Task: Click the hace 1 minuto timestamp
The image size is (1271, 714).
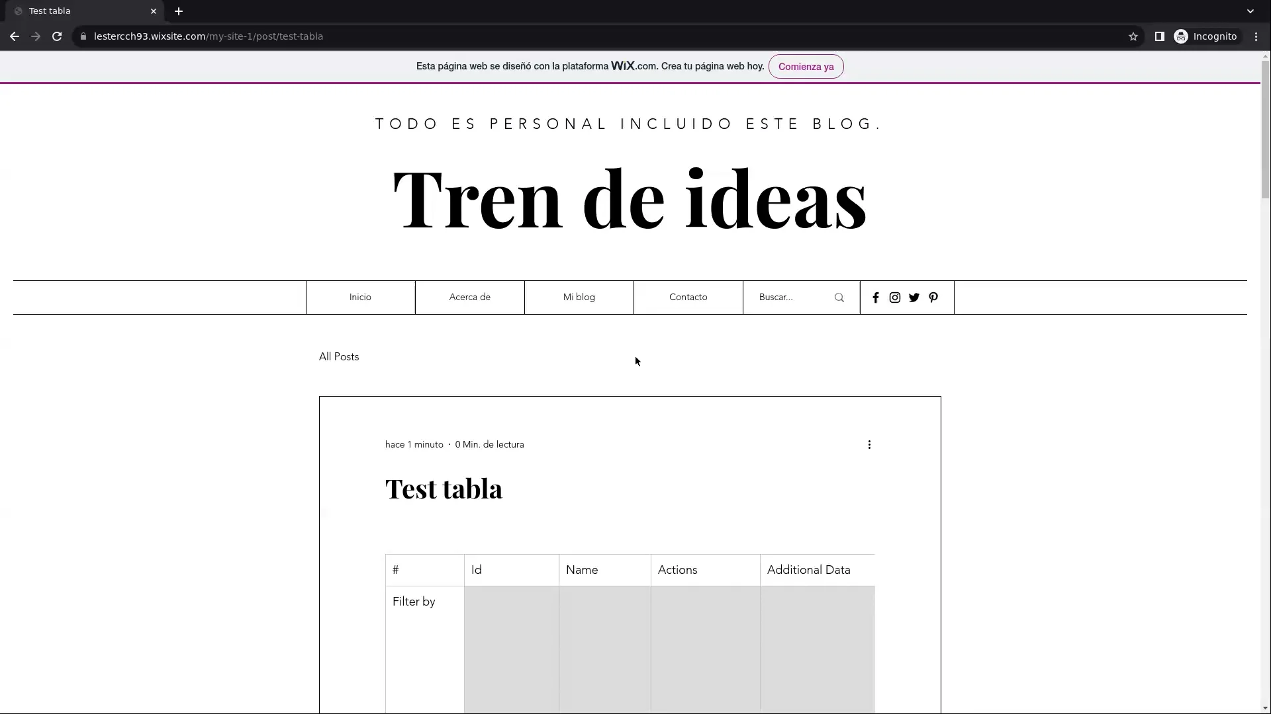Action: (414, 445)
